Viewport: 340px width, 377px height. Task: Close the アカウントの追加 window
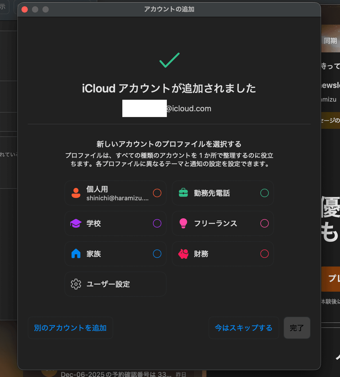pos(25,9)
